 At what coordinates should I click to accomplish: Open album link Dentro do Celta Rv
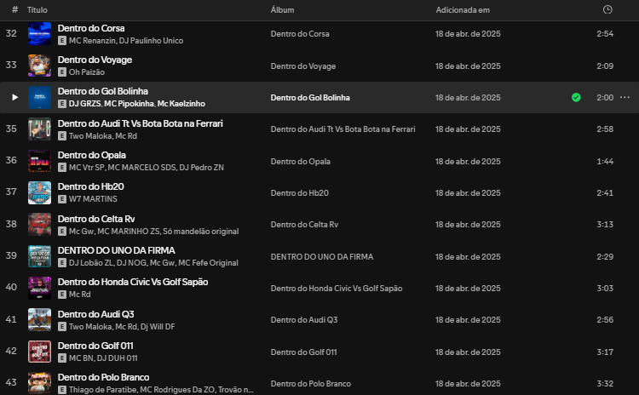point(304,225)
